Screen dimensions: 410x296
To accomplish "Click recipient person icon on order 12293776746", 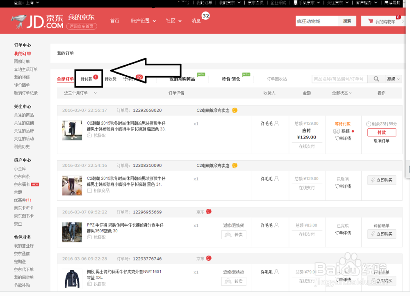I will (276, 271).
